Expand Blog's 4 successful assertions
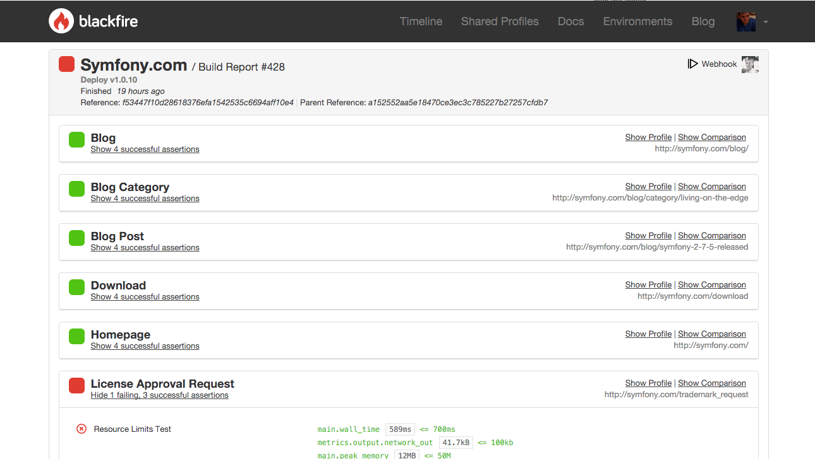The height and width of the screenshot is (459, 815). coord(145,149)
